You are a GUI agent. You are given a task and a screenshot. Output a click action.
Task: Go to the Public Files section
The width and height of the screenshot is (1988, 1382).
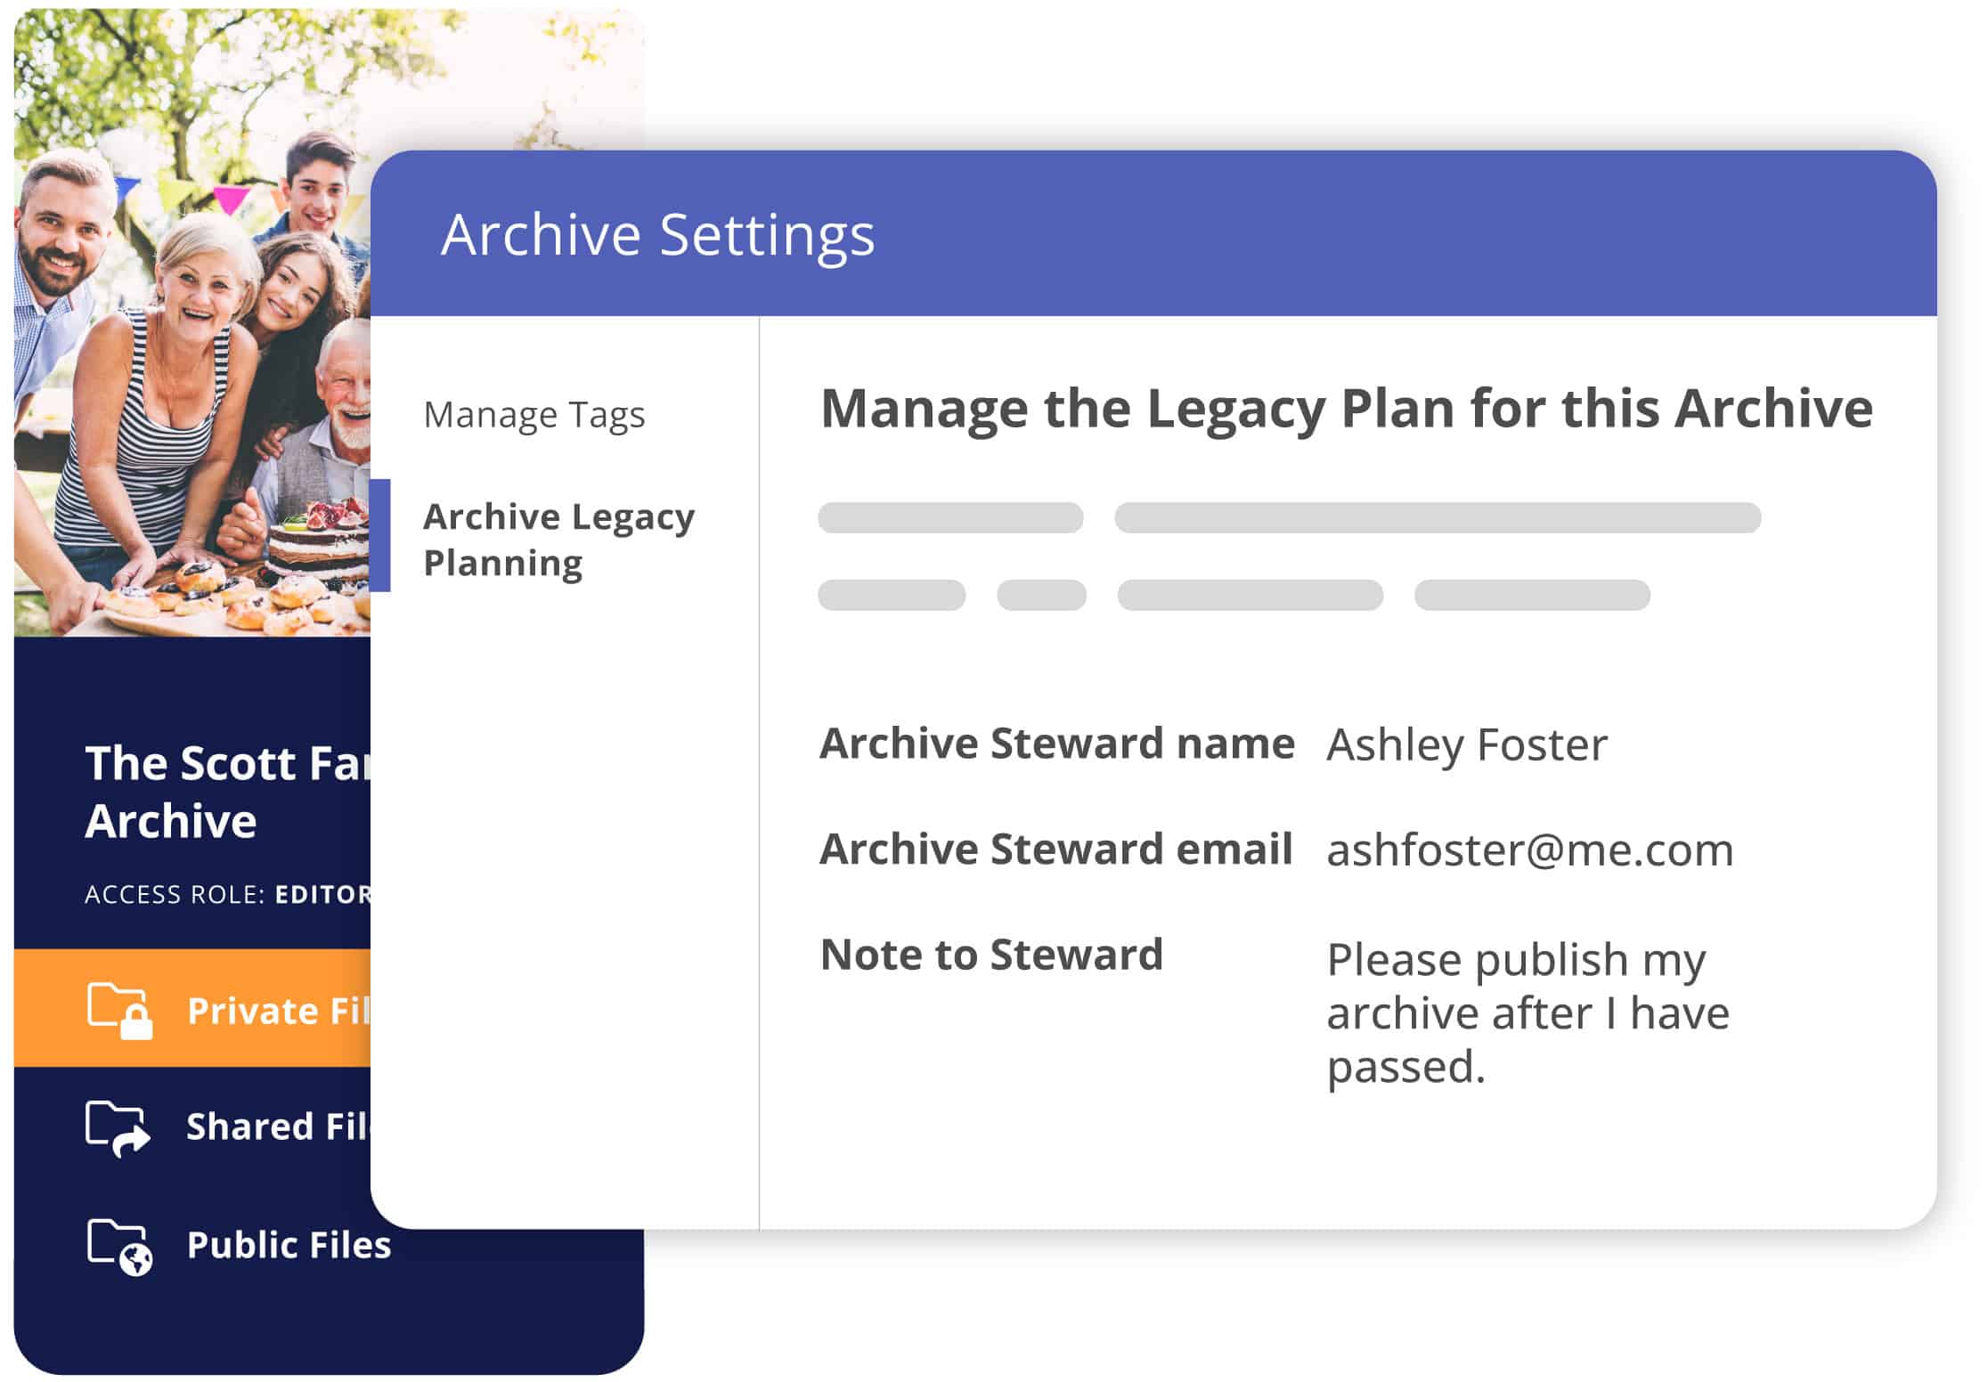(289, 1245)
